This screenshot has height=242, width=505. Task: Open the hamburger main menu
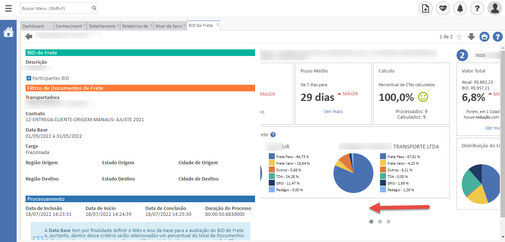8,8
